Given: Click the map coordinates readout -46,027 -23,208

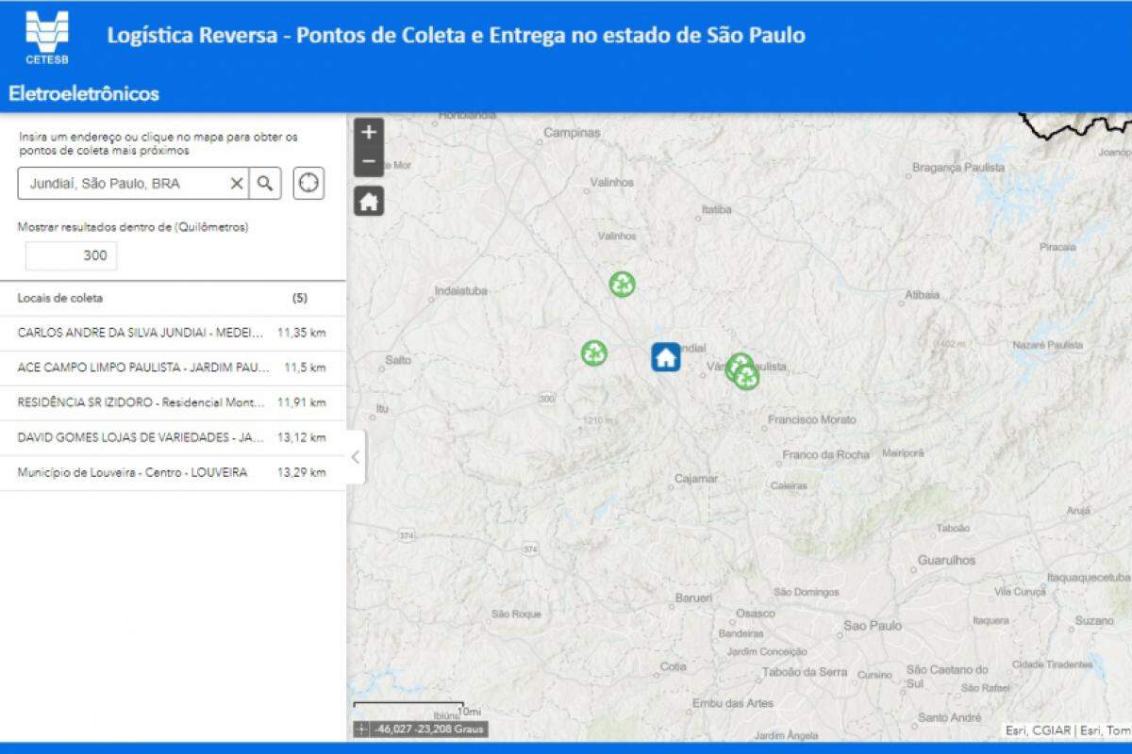Looking at the screenshot, I should [429, 729].
